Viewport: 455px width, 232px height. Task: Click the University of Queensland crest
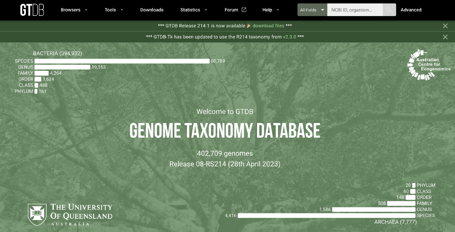[x=37, y=214]
